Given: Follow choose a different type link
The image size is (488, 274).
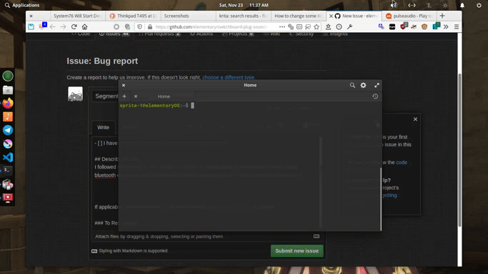Looking at the screenshot, I should point(228,77).
